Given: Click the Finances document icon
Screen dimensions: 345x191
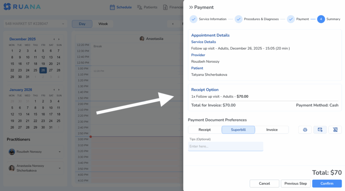Looking at the screenshot, I should click(x=165, y=7).
